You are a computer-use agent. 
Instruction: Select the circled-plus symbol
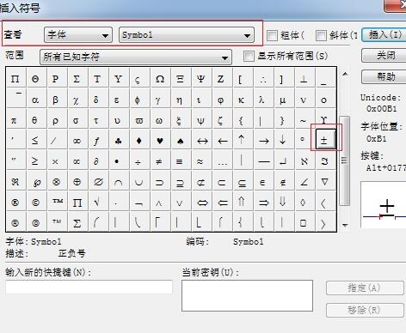point(77,182)
